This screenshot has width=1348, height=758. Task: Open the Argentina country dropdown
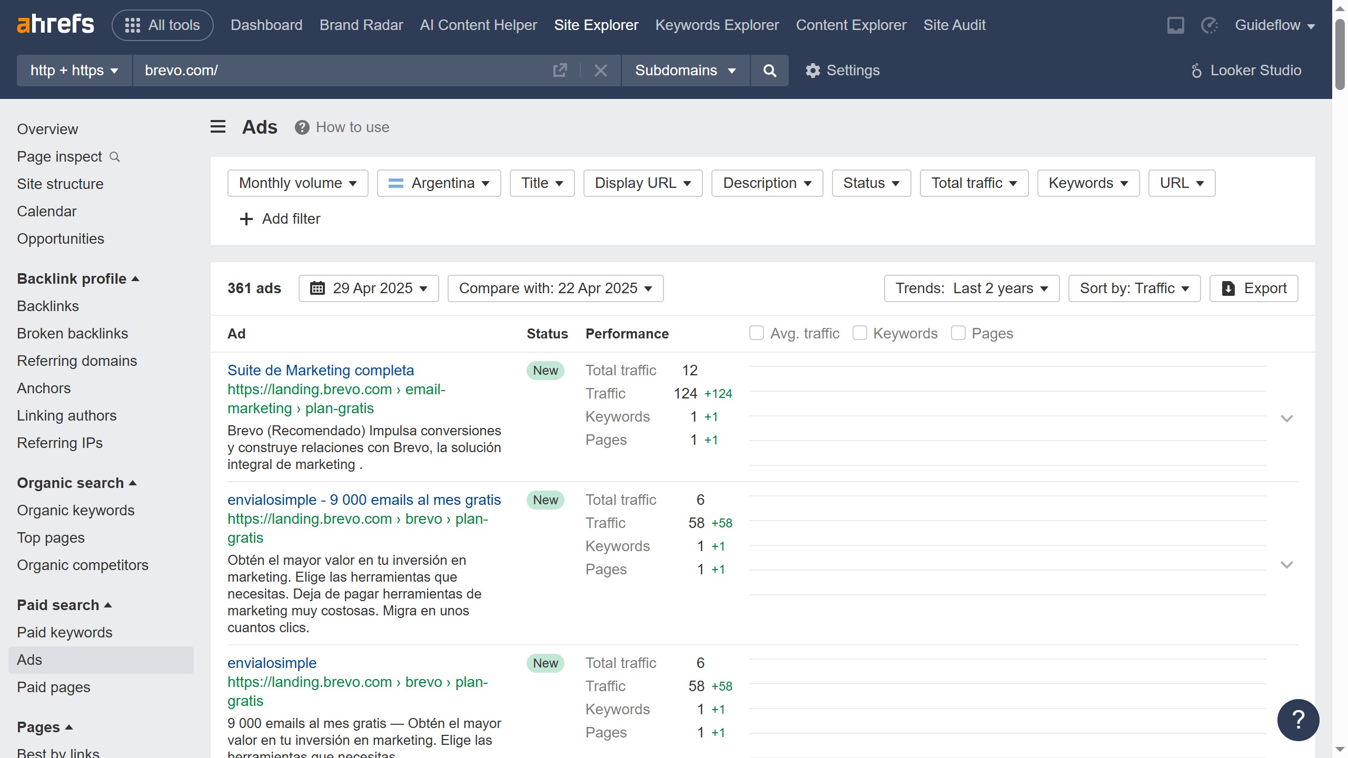(x=439, y=183)
